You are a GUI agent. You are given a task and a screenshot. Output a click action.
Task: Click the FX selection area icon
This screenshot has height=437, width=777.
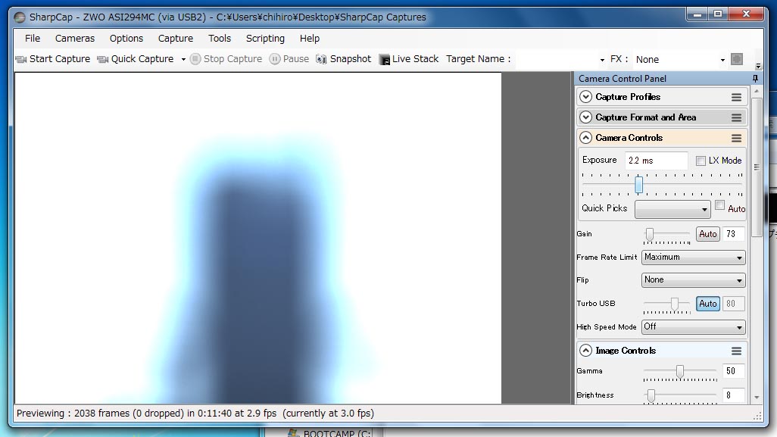pyautogui.click(x=737, y=59)
